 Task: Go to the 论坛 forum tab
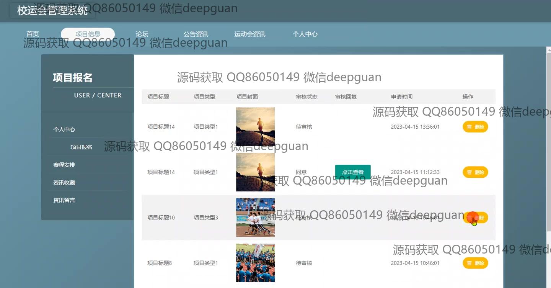tap(142, 34)
